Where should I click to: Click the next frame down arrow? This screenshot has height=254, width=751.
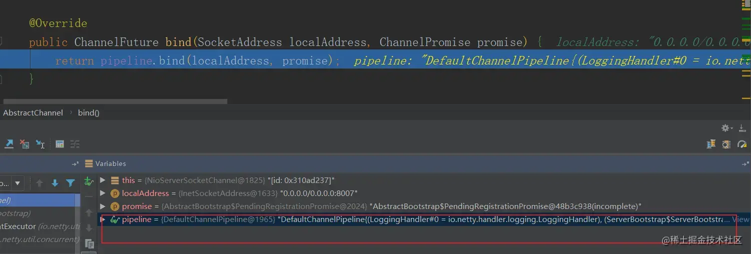tap(55, 183)
